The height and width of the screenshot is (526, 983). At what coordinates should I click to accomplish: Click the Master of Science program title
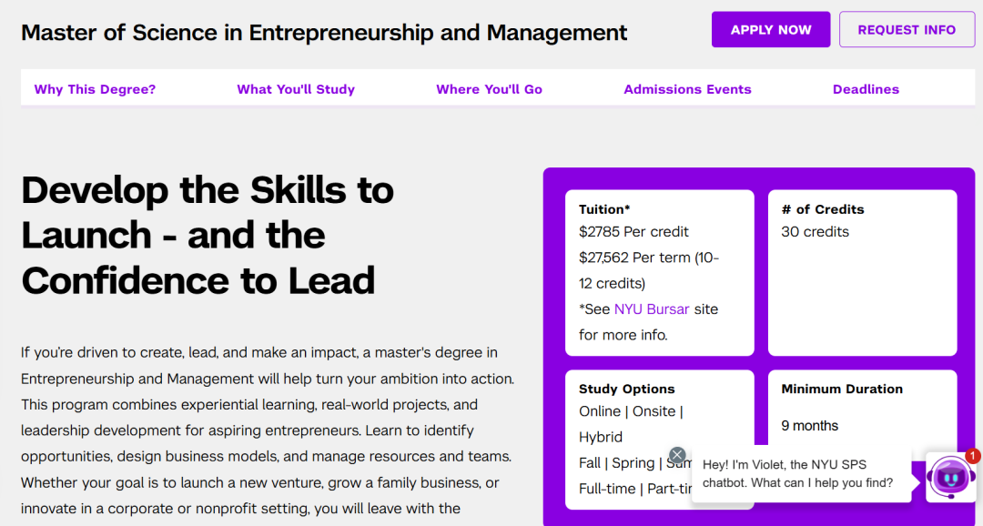tap(324, 33)
